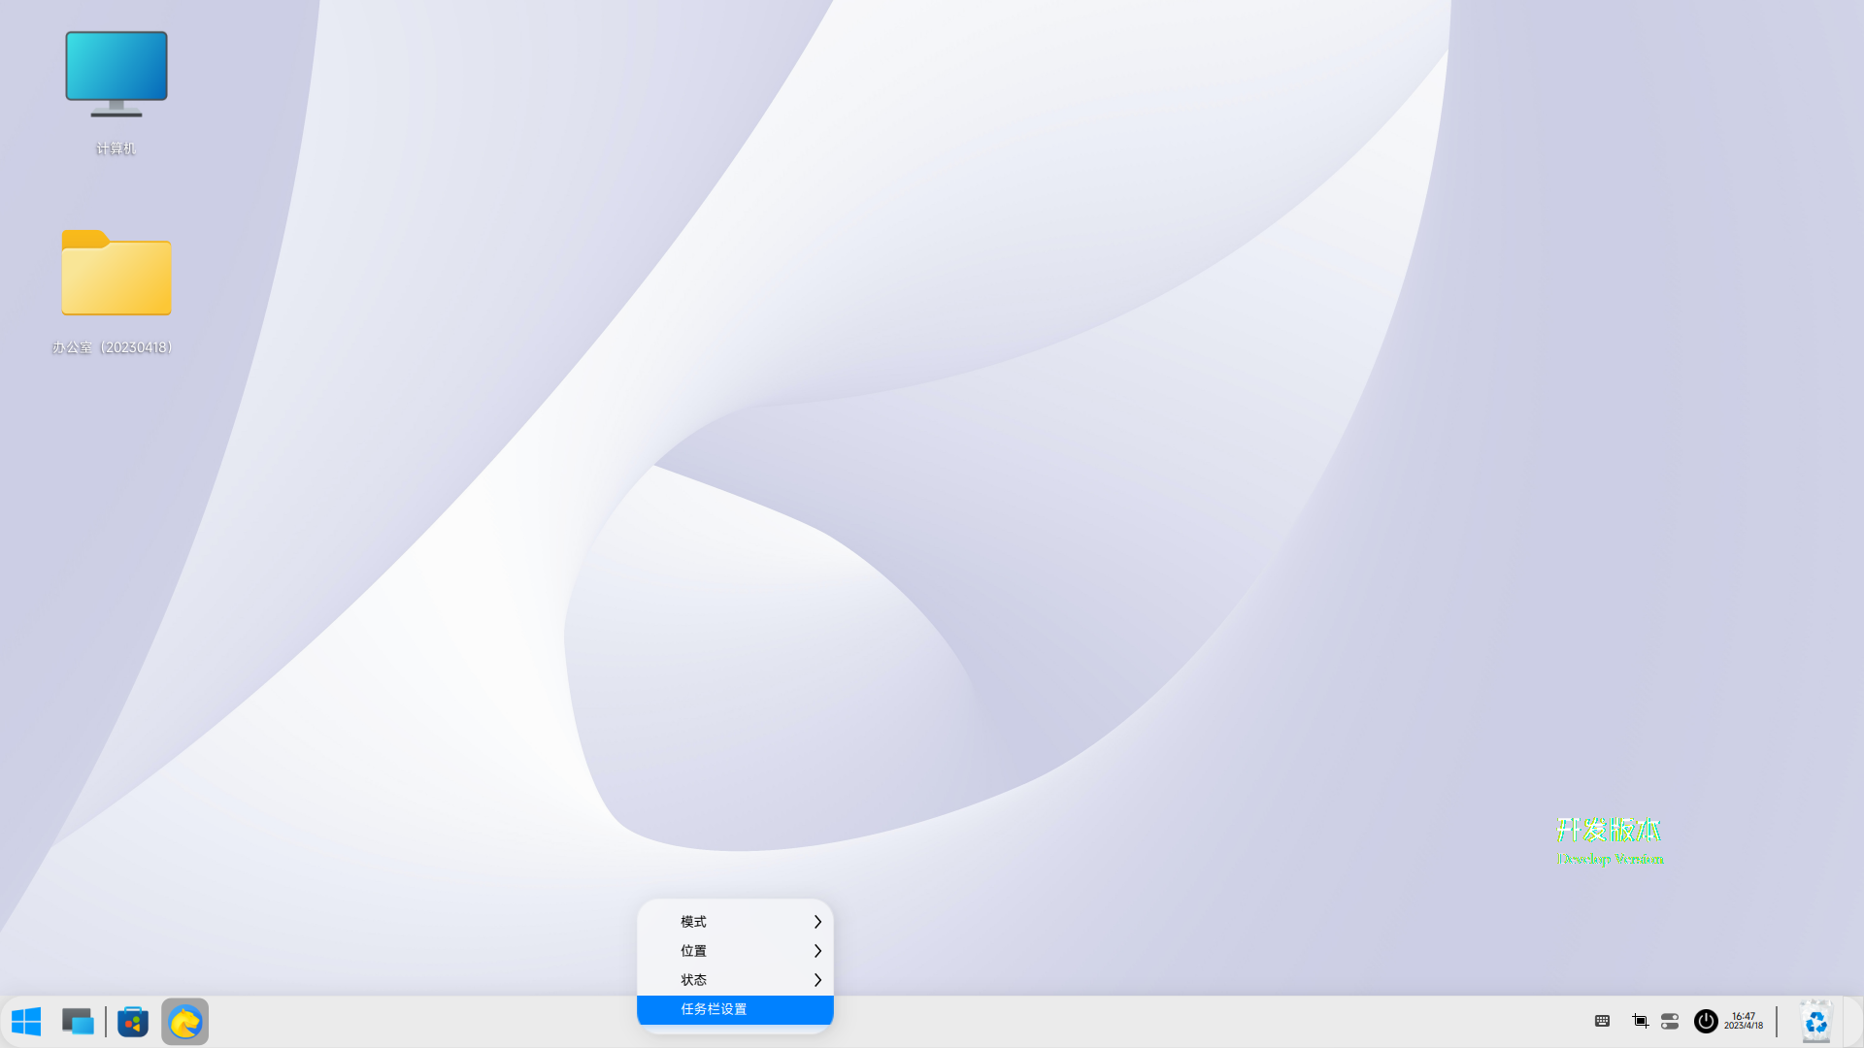Click the 模式 submenu arrow chevron
Screen dimensions: 1864x1048
(817, 922)
